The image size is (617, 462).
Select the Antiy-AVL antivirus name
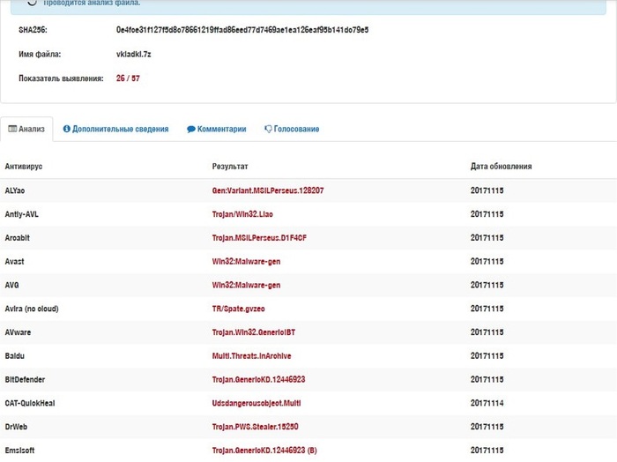click(22, 214)
